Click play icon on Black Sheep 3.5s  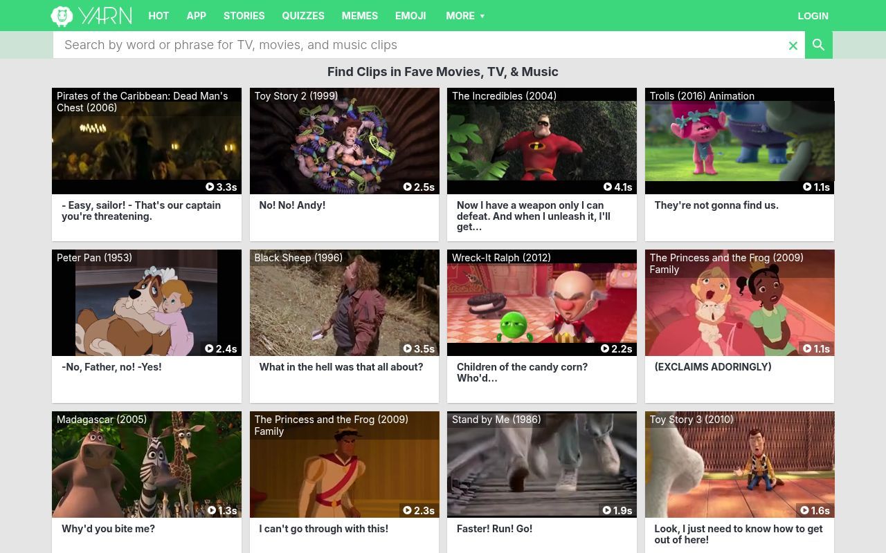click(x=408, y=348)
